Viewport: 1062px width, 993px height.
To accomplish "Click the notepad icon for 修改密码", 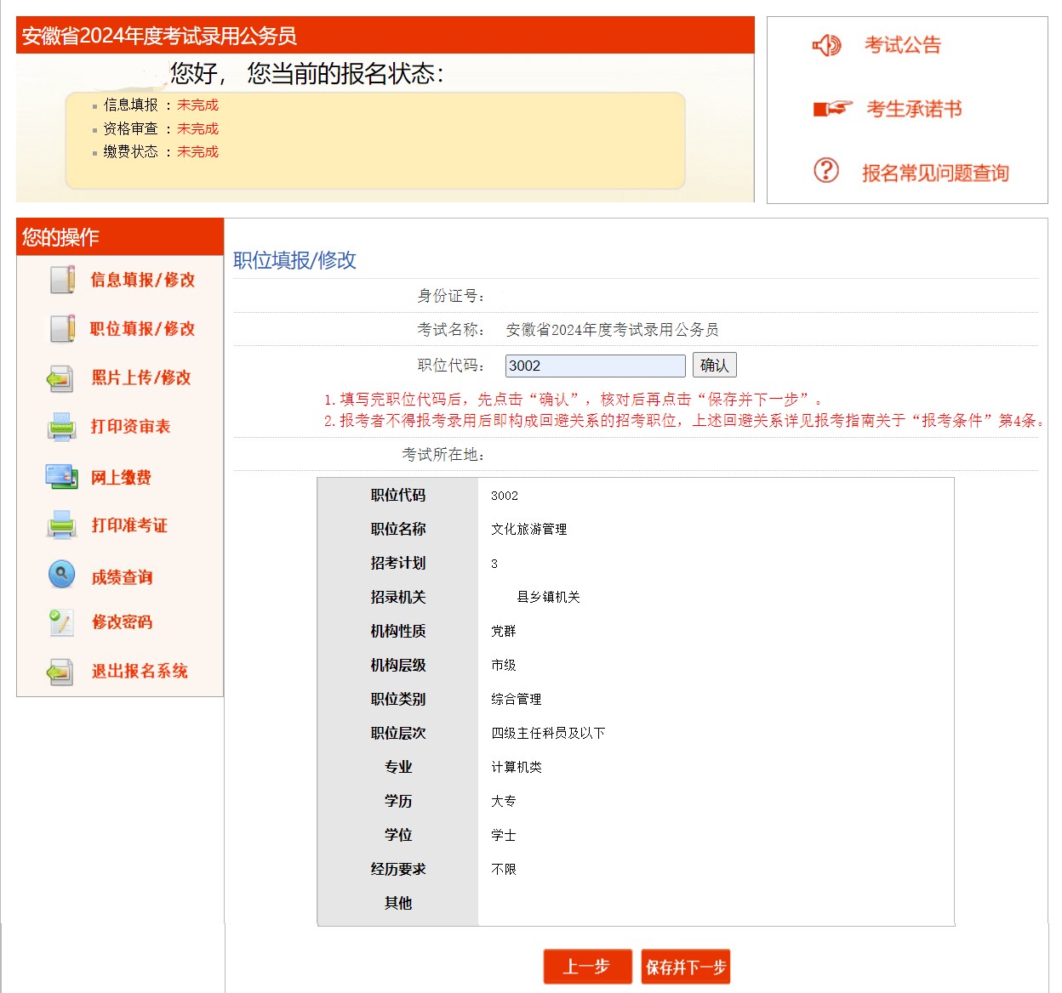I will coord(61,622).
